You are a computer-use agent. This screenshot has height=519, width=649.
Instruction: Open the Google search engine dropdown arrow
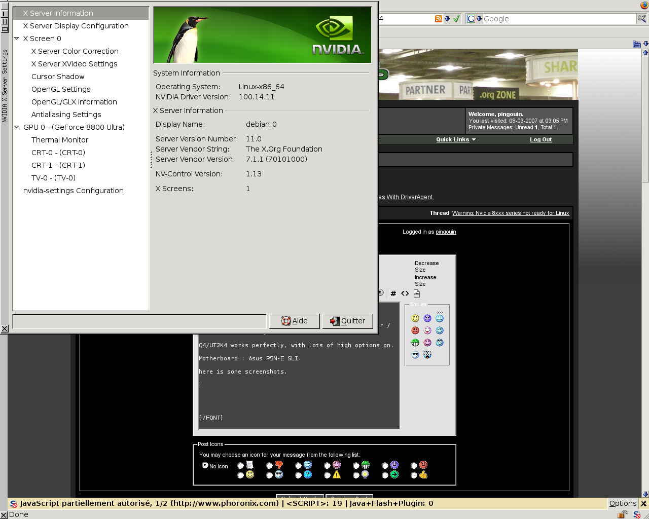point(479,19)
